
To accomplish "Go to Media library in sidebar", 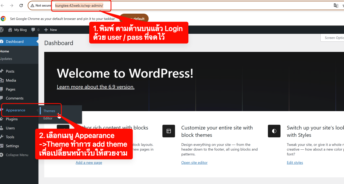I will pyautogui.click(x=11, y=80).
